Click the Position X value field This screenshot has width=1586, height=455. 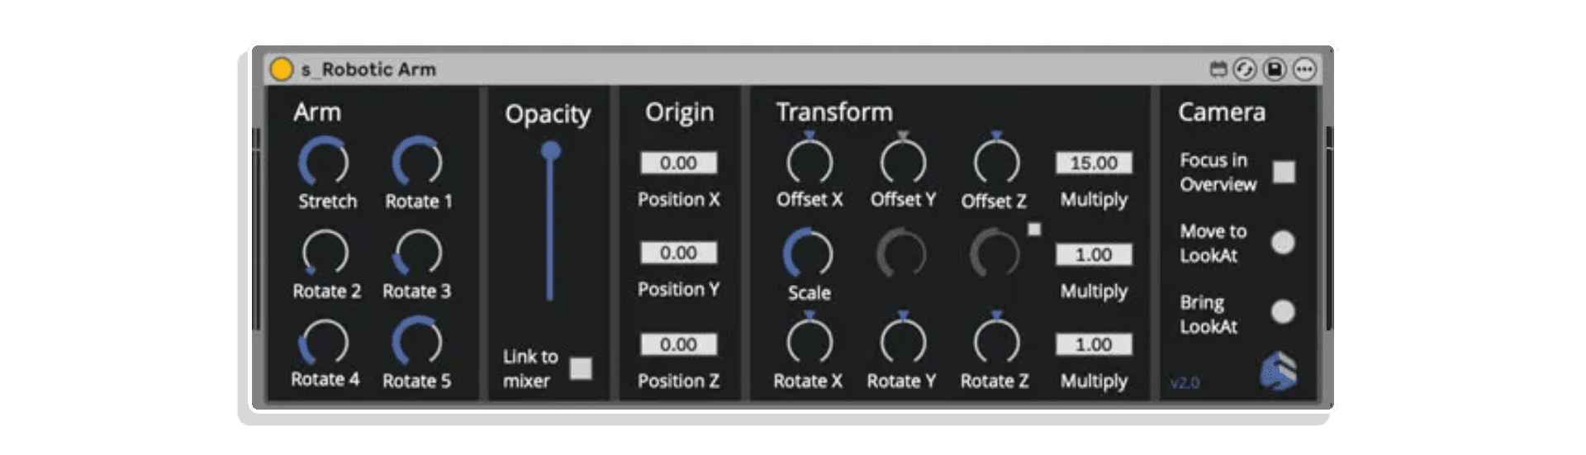[x=678, y=163]
